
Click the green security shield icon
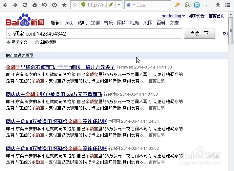(83, 5)
